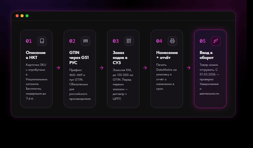Select the "GTIN через GS1 РУС" heading
The image size is (253, 148).
point(79,58)
